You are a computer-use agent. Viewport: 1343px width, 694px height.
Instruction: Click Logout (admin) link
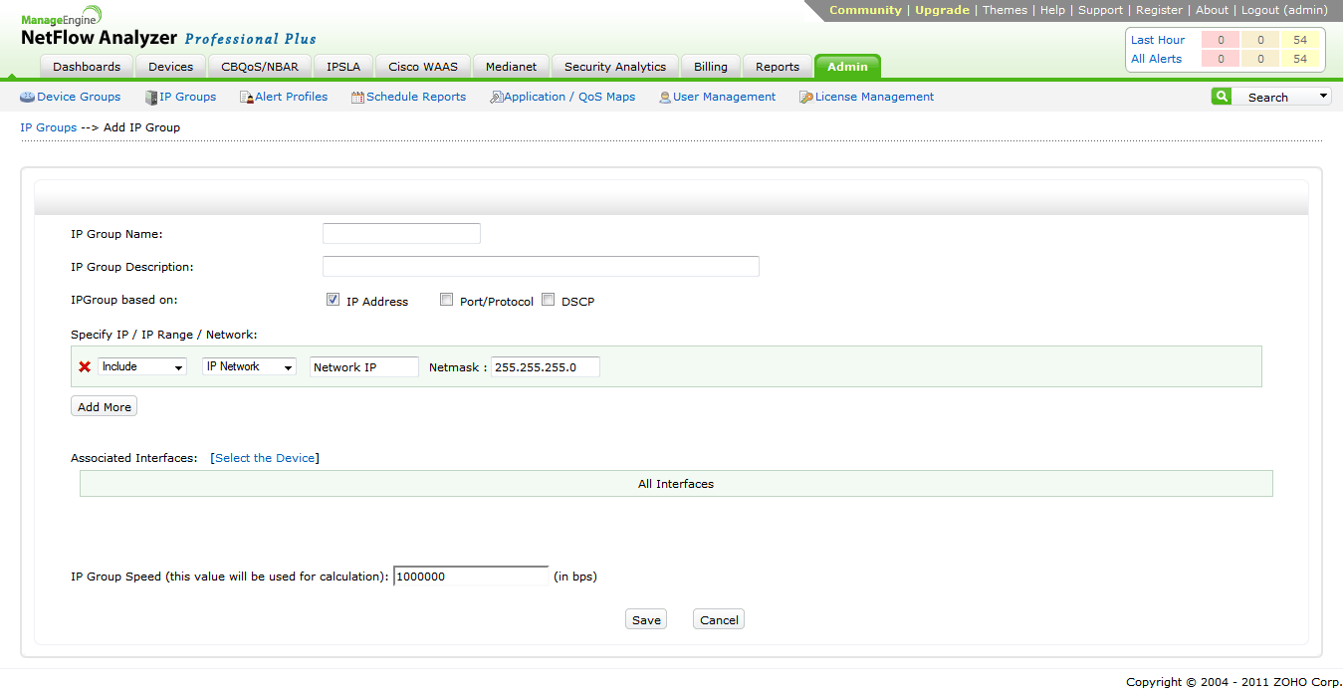click(x=1284, y=10)
